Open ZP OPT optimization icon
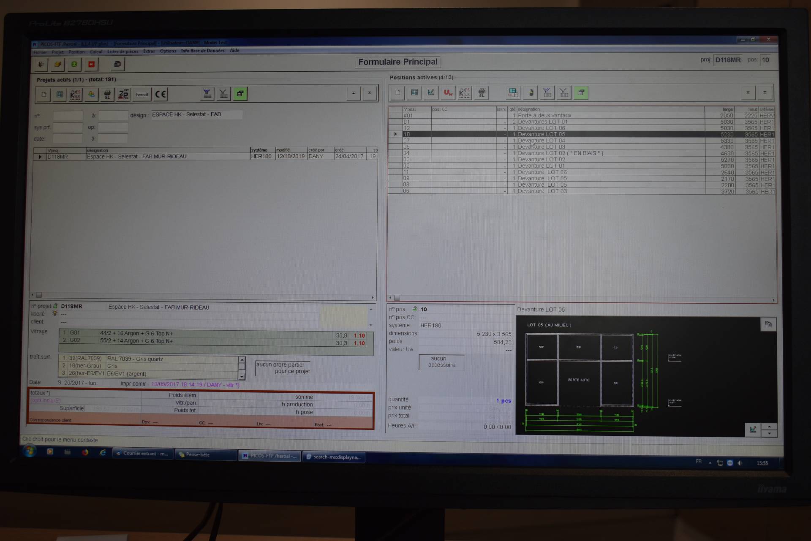 [x=123, y=94]
